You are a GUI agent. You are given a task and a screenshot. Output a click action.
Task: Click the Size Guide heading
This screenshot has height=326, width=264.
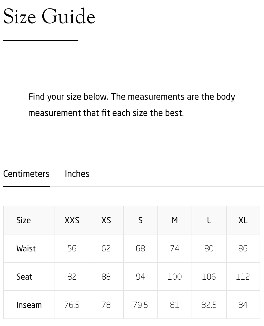pyautogui.click(x=49, y=16)
